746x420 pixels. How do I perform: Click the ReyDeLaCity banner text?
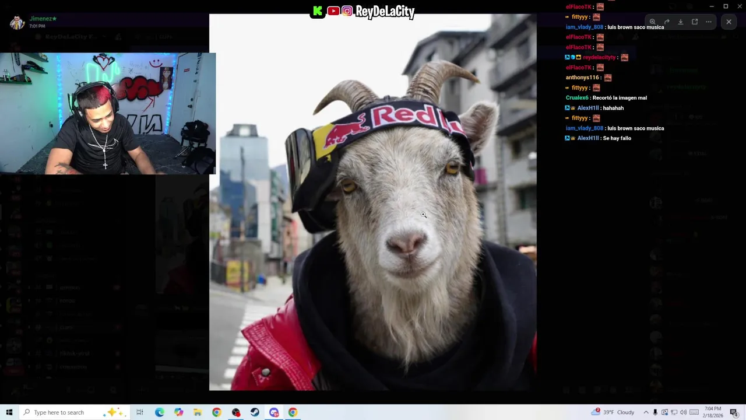click(x=385, y=12)
